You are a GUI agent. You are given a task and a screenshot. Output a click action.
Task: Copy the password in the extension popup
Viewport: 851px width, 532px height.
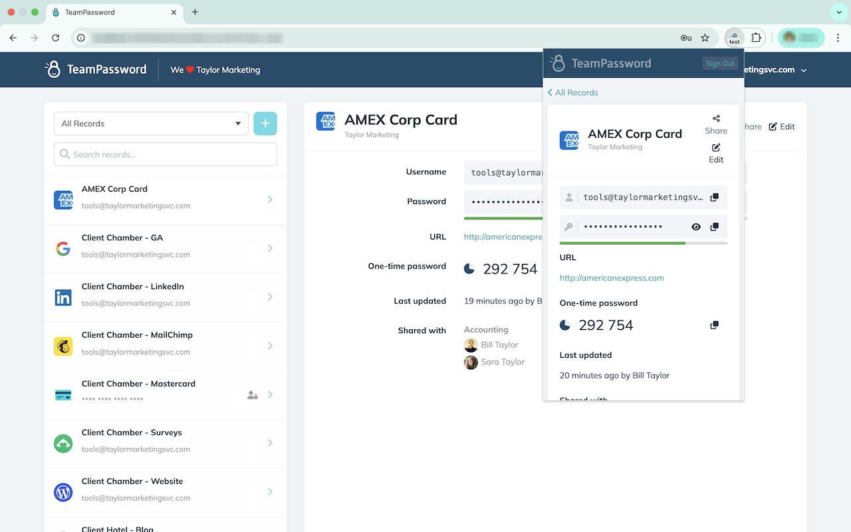click(714, 227)
